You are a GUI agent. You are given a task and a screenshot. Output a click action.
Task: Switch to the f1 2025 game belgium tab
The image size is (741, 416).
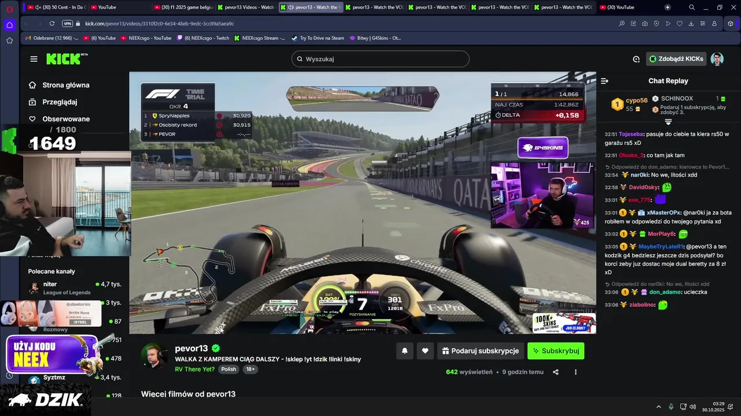183,8
